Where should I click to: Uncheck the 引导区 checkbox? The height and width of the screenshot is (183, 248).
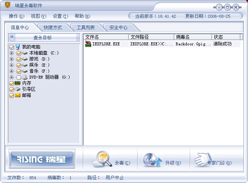pyautogui.click(x=12, y=90)
